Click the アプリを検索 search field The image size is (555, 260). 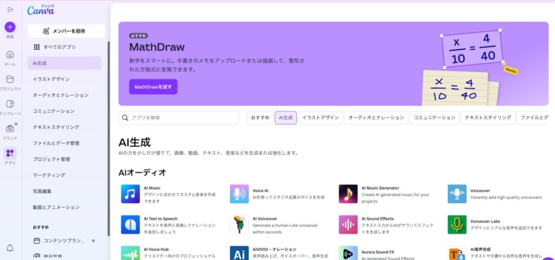(x=179, y=118)
